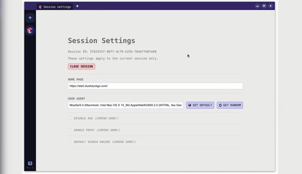This screenshot has height=174, width=302.
Task: Maximize the browser window
Action: 264,6
